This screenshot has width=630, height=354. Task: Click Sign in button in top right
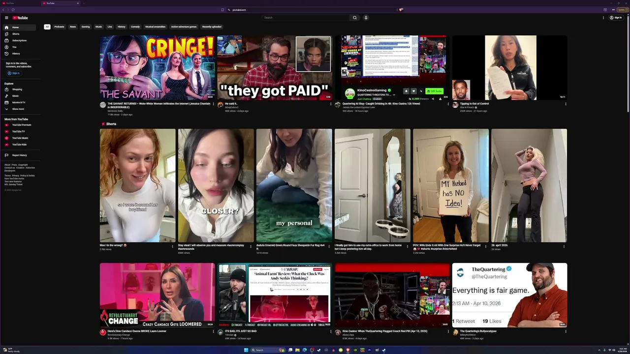[616, 18]
